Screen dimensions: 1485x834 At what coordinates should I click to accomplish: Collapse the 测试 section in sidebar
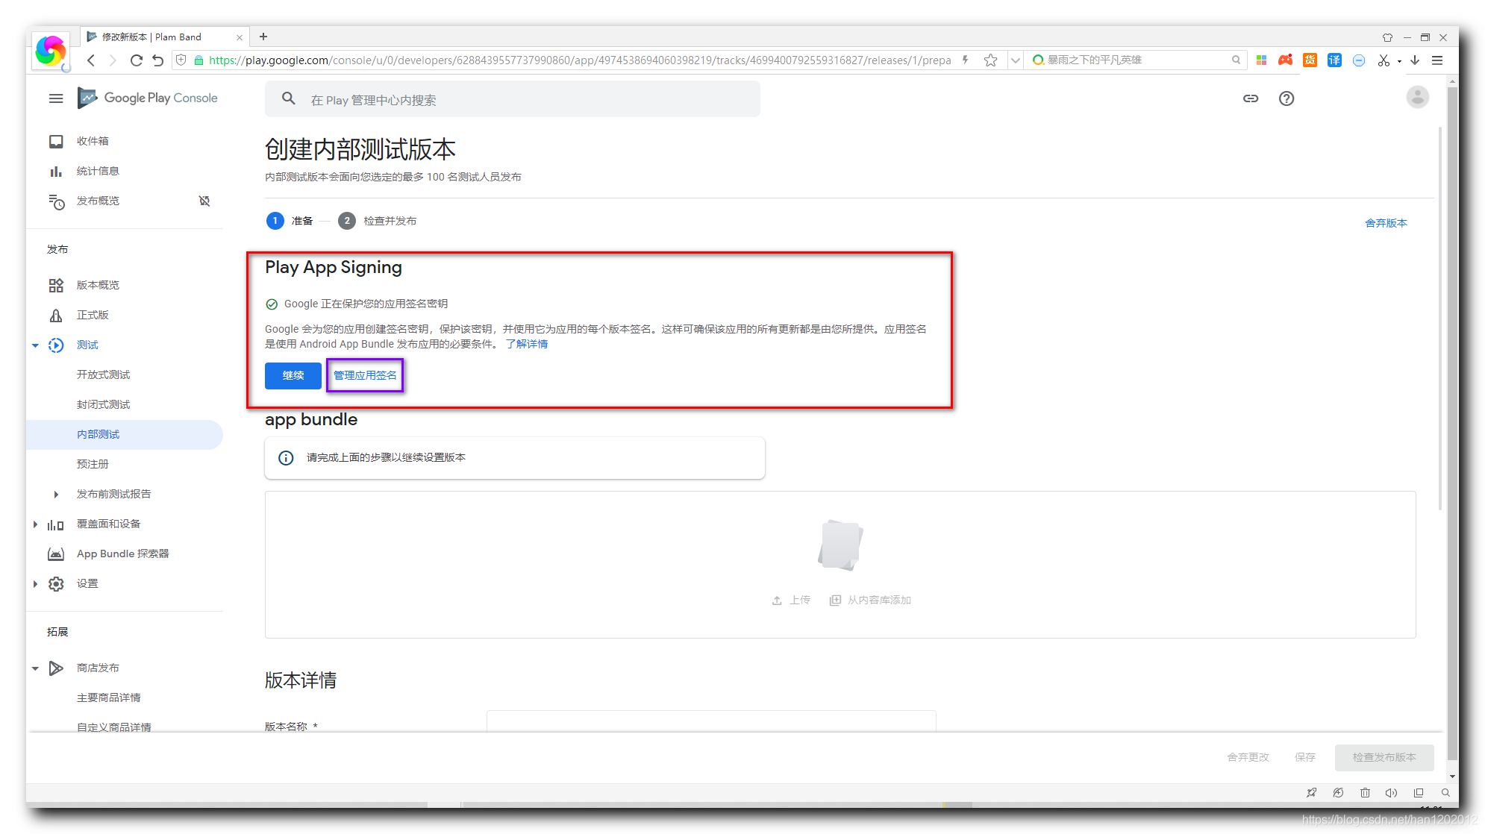35,345
